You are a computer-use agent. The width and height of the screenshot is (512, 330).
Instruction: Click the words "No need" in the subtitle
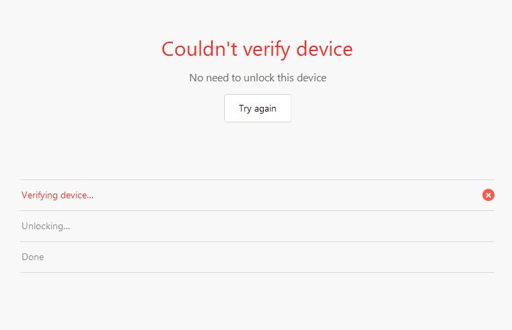tap(209, 78)
